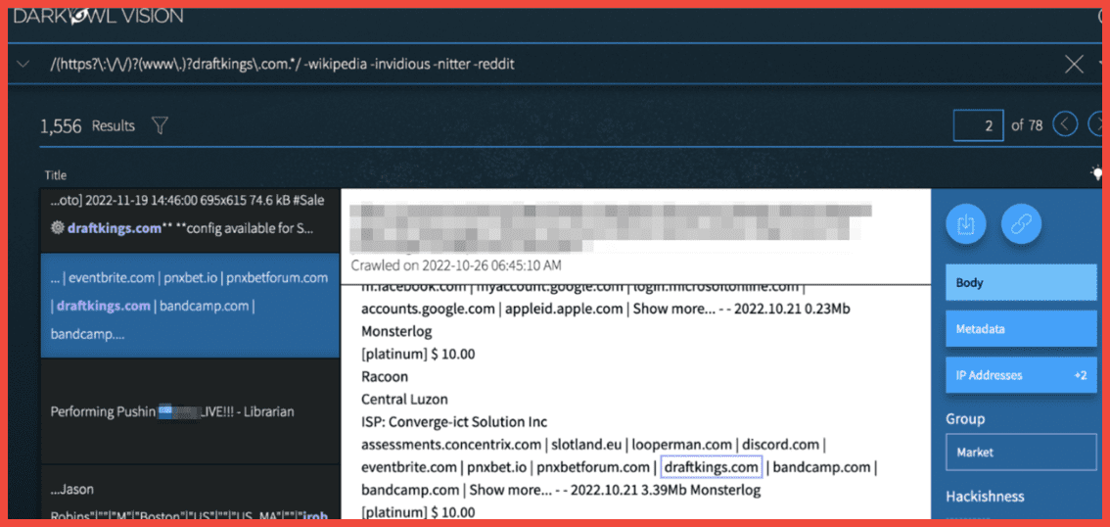Image resolution: width=1110 pixels, height=527 pixels.
Task: Click the Central Luzon text
Action: click(x=404, y=400)
